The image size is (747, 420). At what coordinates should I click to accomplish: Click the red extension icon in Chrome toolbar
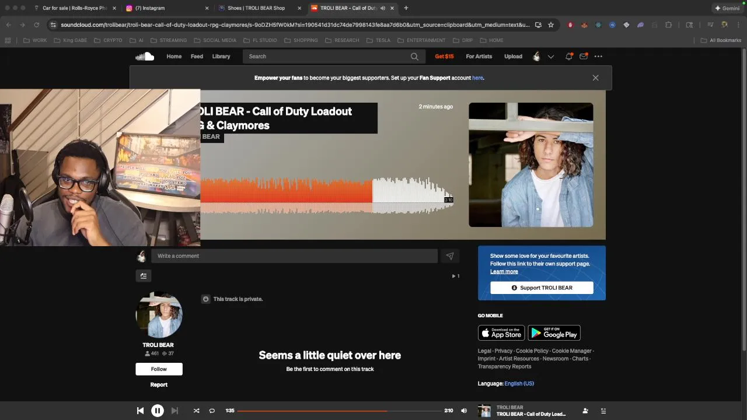coord(570,25)
